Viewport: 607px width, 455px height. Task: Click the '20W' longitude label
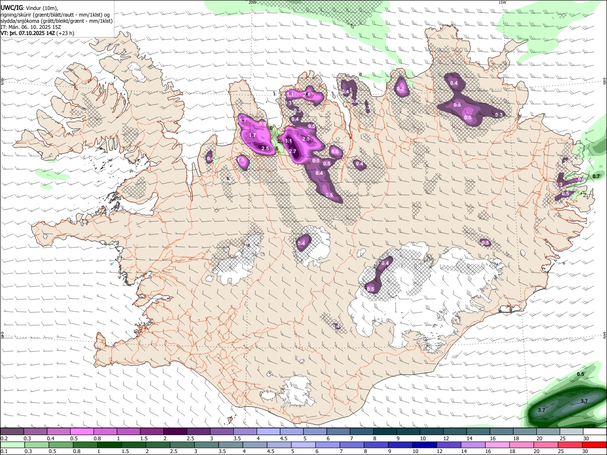[x=252, y=2]
